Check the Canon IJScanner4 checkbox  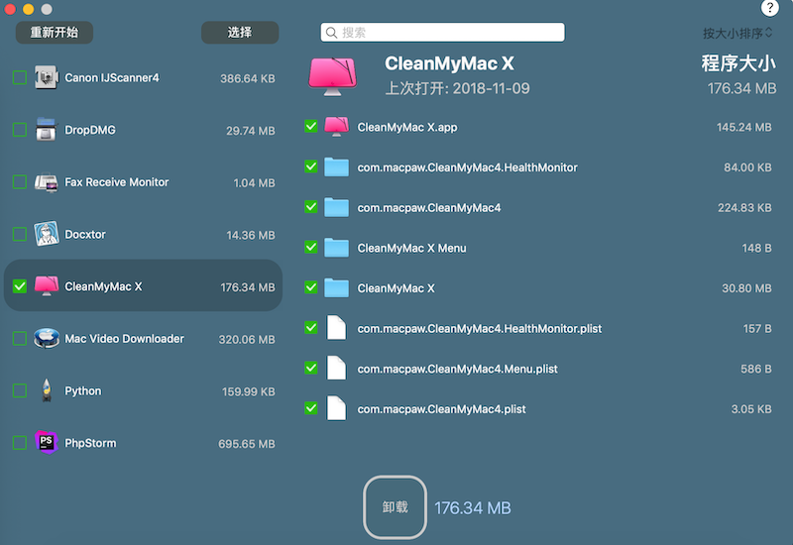coord(20,78)
